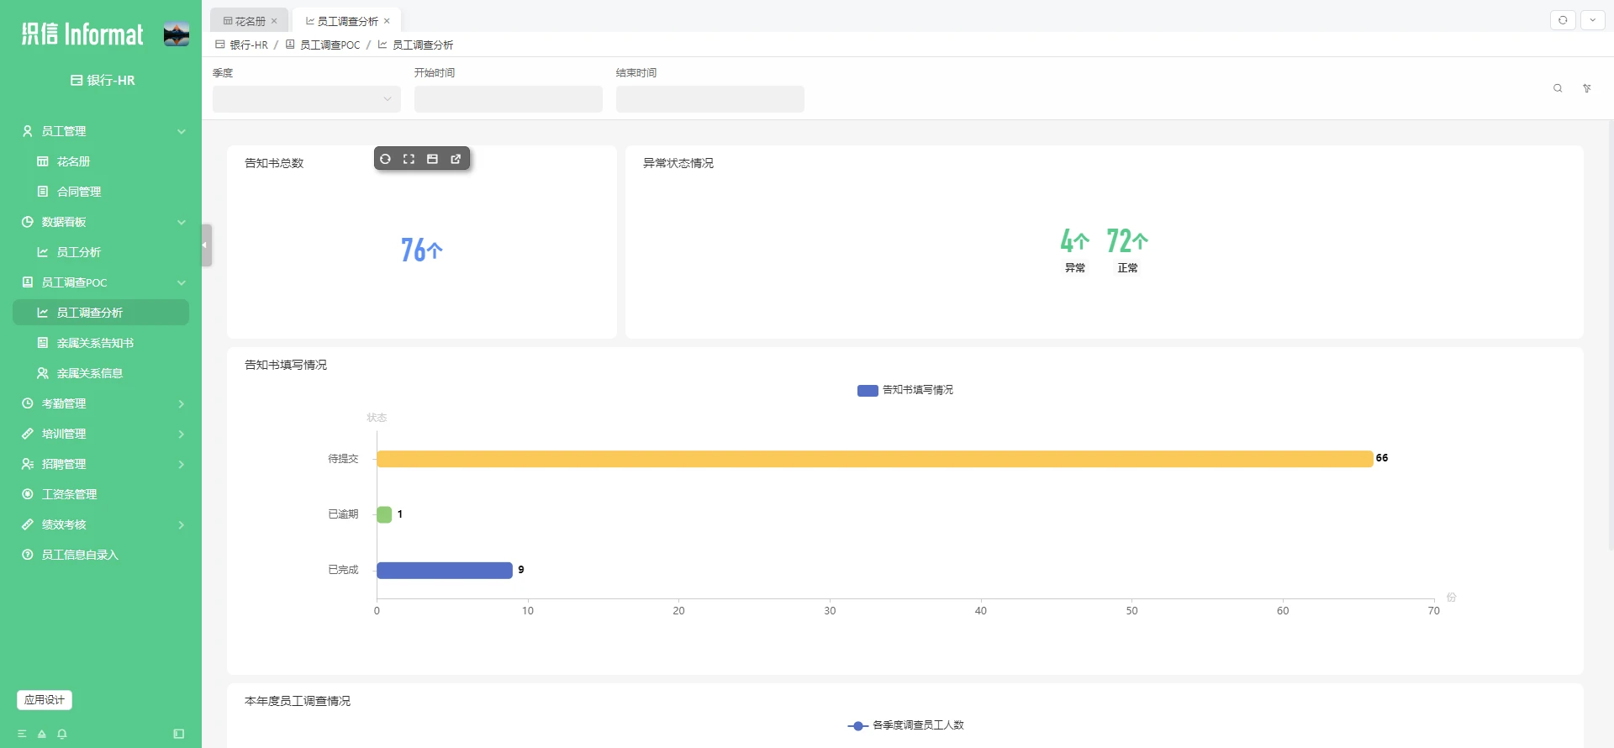Click the 绩效考核 ruler icon
This screenshot has width=1614, height=748.
(x=27, y=524)
